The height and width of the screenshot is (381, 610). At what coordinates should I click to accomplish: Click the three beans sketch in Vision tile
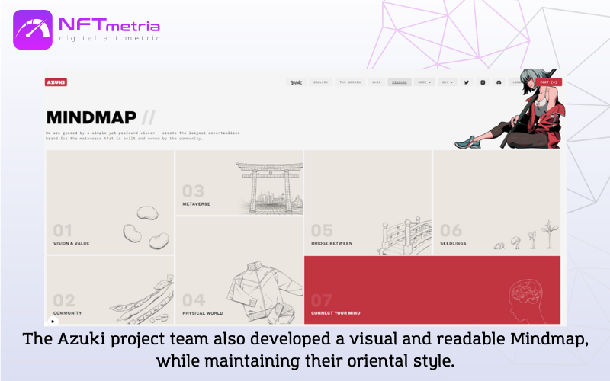click(x=146, y=228)
